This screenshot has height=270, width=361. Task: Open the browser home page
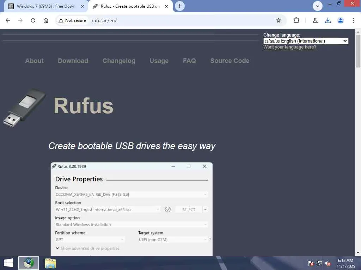[x=46, y=20]
